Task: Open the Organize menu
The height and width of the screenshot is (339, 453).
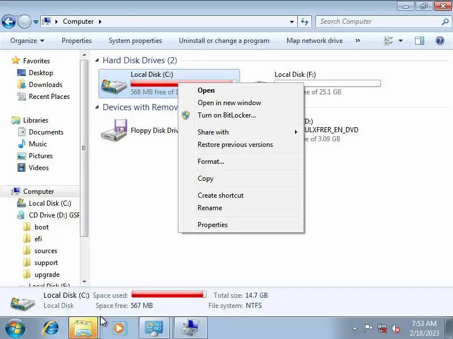Action: (27, 41)
